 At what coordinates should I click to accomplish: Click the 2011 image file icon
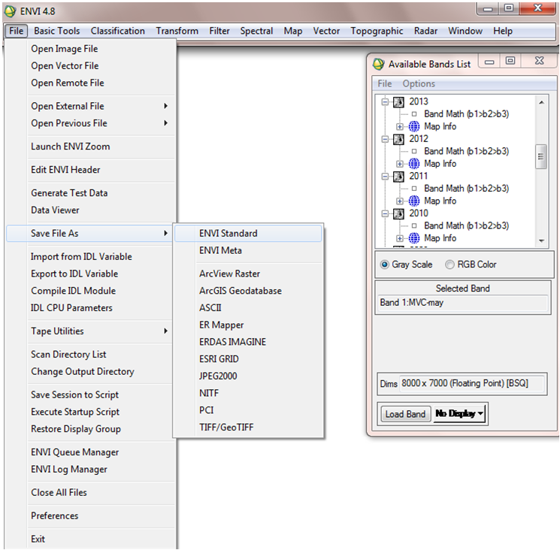[398, 177]
